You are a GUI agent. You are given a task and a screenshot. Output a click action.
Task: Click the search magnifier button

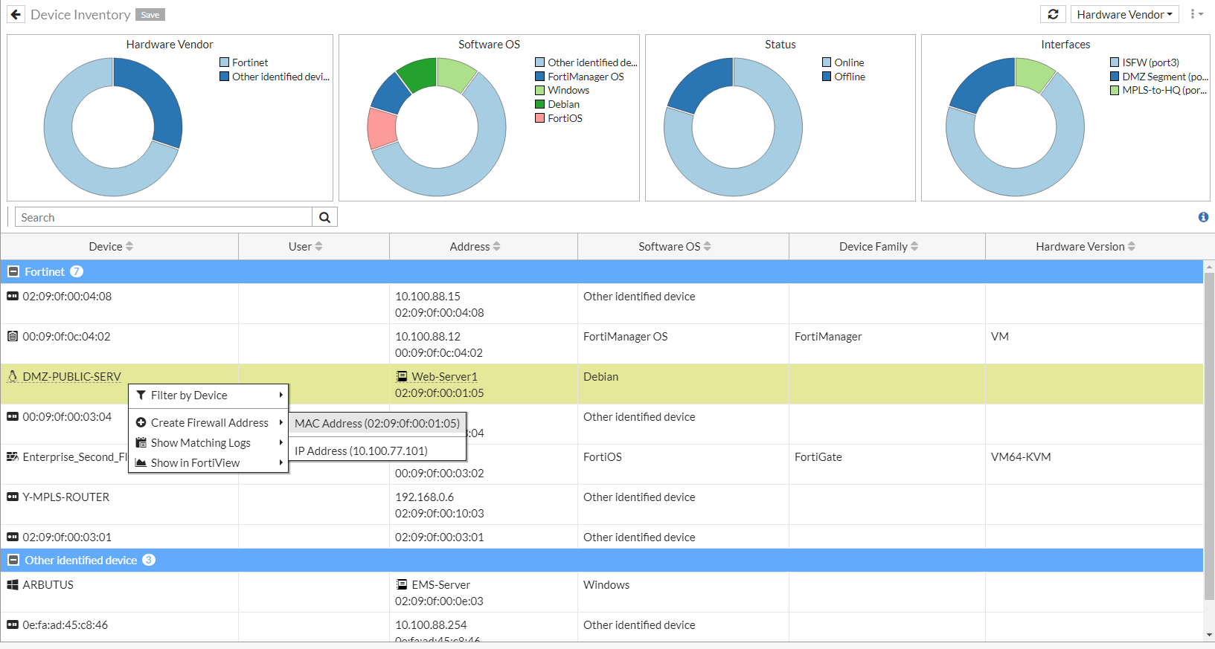coord(324,217)
